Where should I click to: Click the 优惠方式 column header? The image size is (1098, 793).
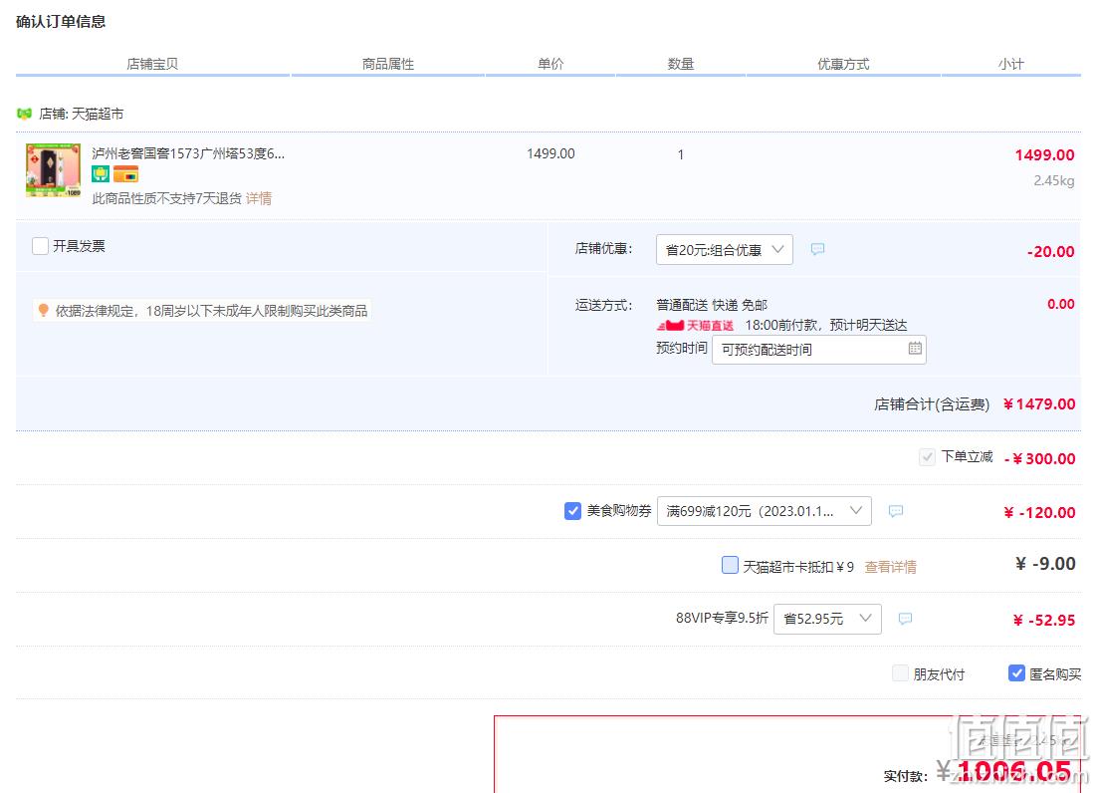click(x=843, y=64)
